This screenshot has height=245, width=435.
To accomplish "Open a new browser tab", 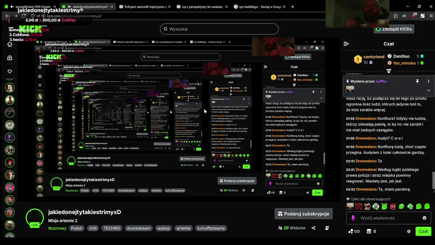I will (293, 6).
